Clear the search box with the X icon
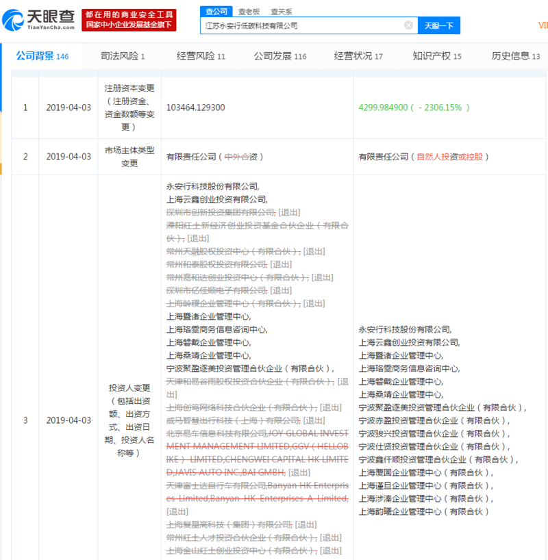 pos(408,25)
